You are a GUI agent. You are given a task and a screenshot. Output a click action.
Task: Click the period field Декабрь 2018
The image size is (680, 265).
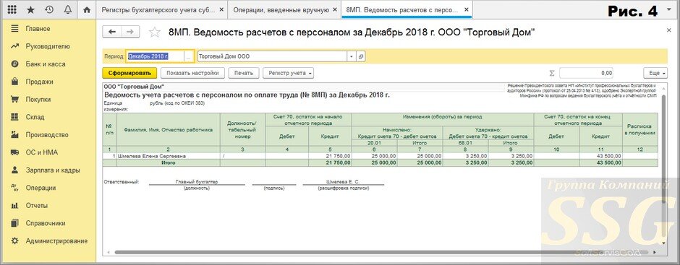pyautogui.click(x=155, y=56)
